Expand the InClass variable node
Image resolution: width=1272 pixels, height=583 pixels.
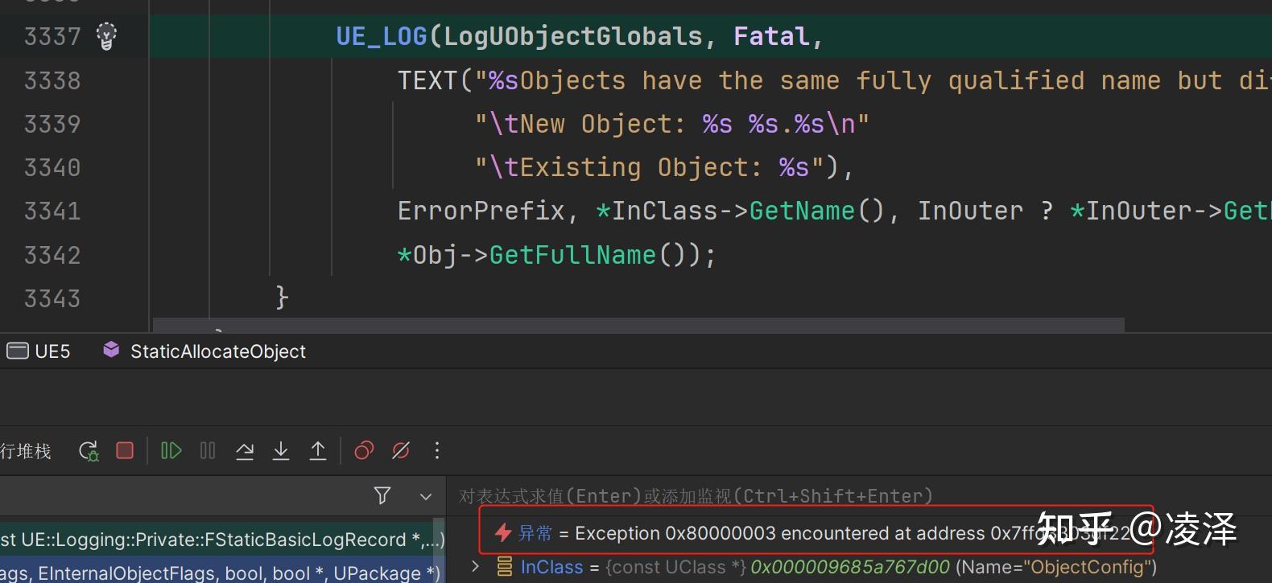(x=476, y=567)
